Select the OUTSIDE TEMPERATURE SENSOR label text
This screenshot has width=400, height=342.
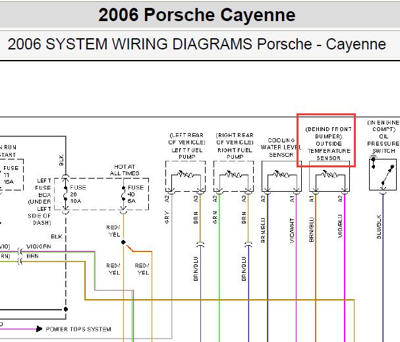click(329, 151)
